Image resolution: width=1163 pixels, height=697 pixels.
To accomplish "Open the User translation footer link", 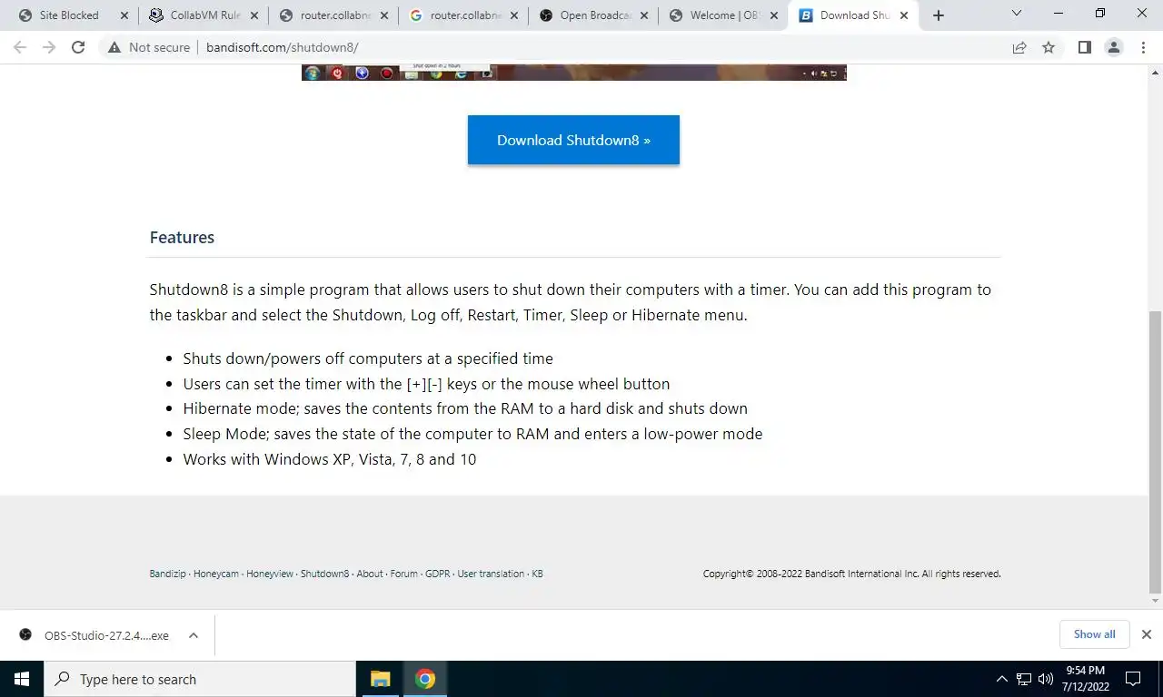I will pyautogui.click(x=491, y=574).
